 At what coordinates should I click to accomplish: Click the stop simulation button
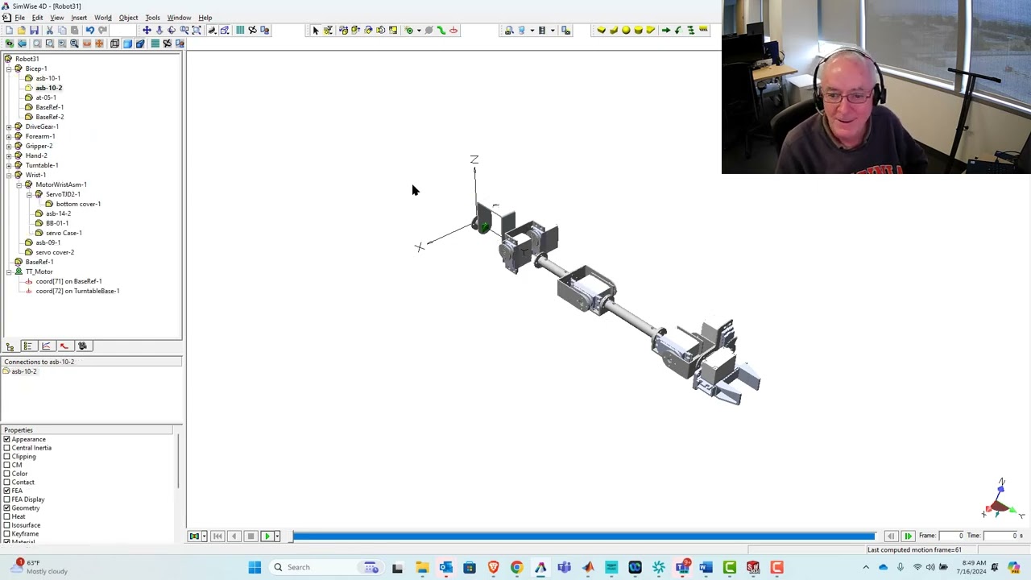tap(251, 536)
